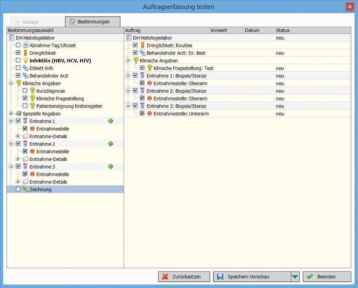Click the test tube icon of Entnahme 1 in left panel

tap(25, 121)
